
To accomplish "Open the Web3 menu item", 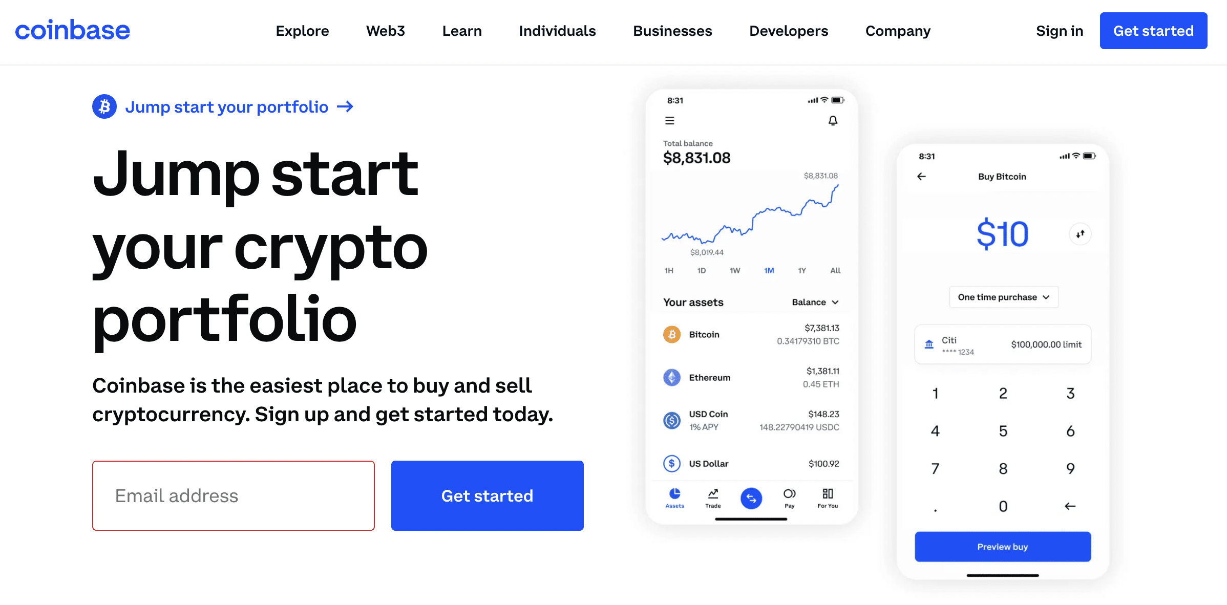I will [385, 31].
